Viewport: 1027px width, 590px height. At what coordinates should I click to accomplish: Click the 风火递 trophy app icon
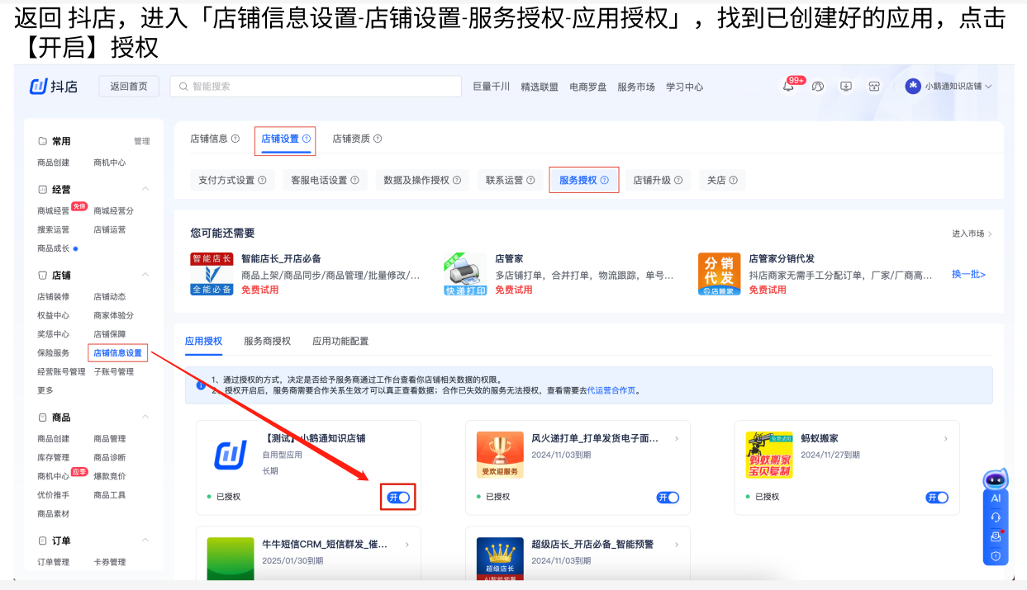pyautogui.click(x=500, y=455)
